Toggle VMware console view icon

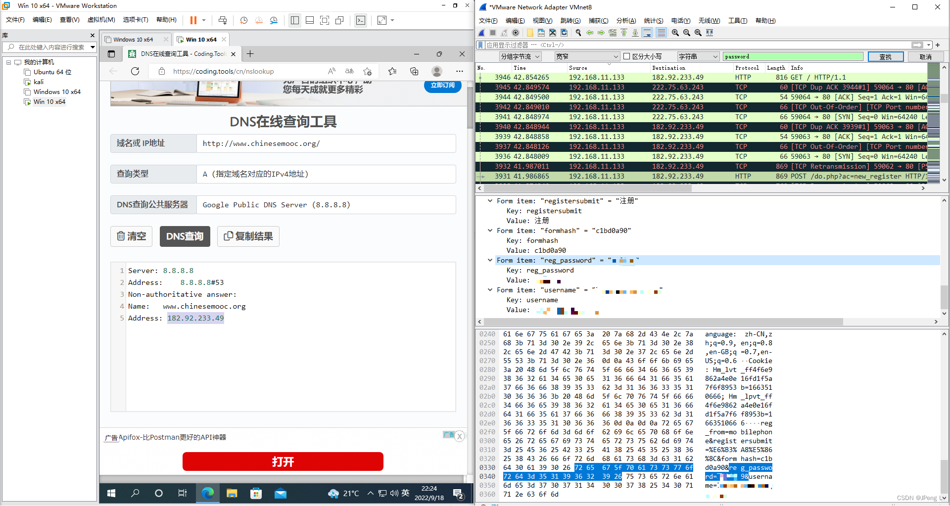pyautogui.click(x=361, y=20)
